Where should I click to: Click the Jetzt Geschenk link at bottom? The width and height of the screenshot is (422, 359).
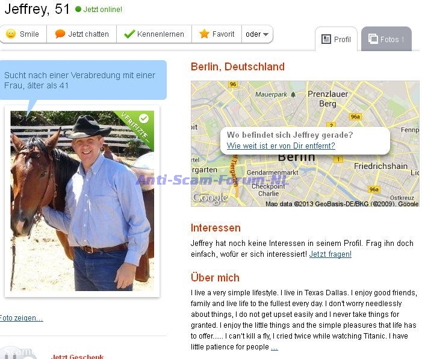pyautogui.click(x=77, y=357)
